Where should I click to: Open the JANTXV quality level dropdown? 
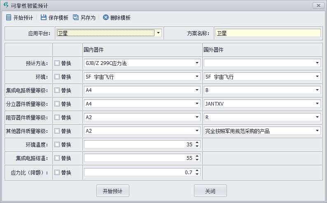[x=317, y=104]
